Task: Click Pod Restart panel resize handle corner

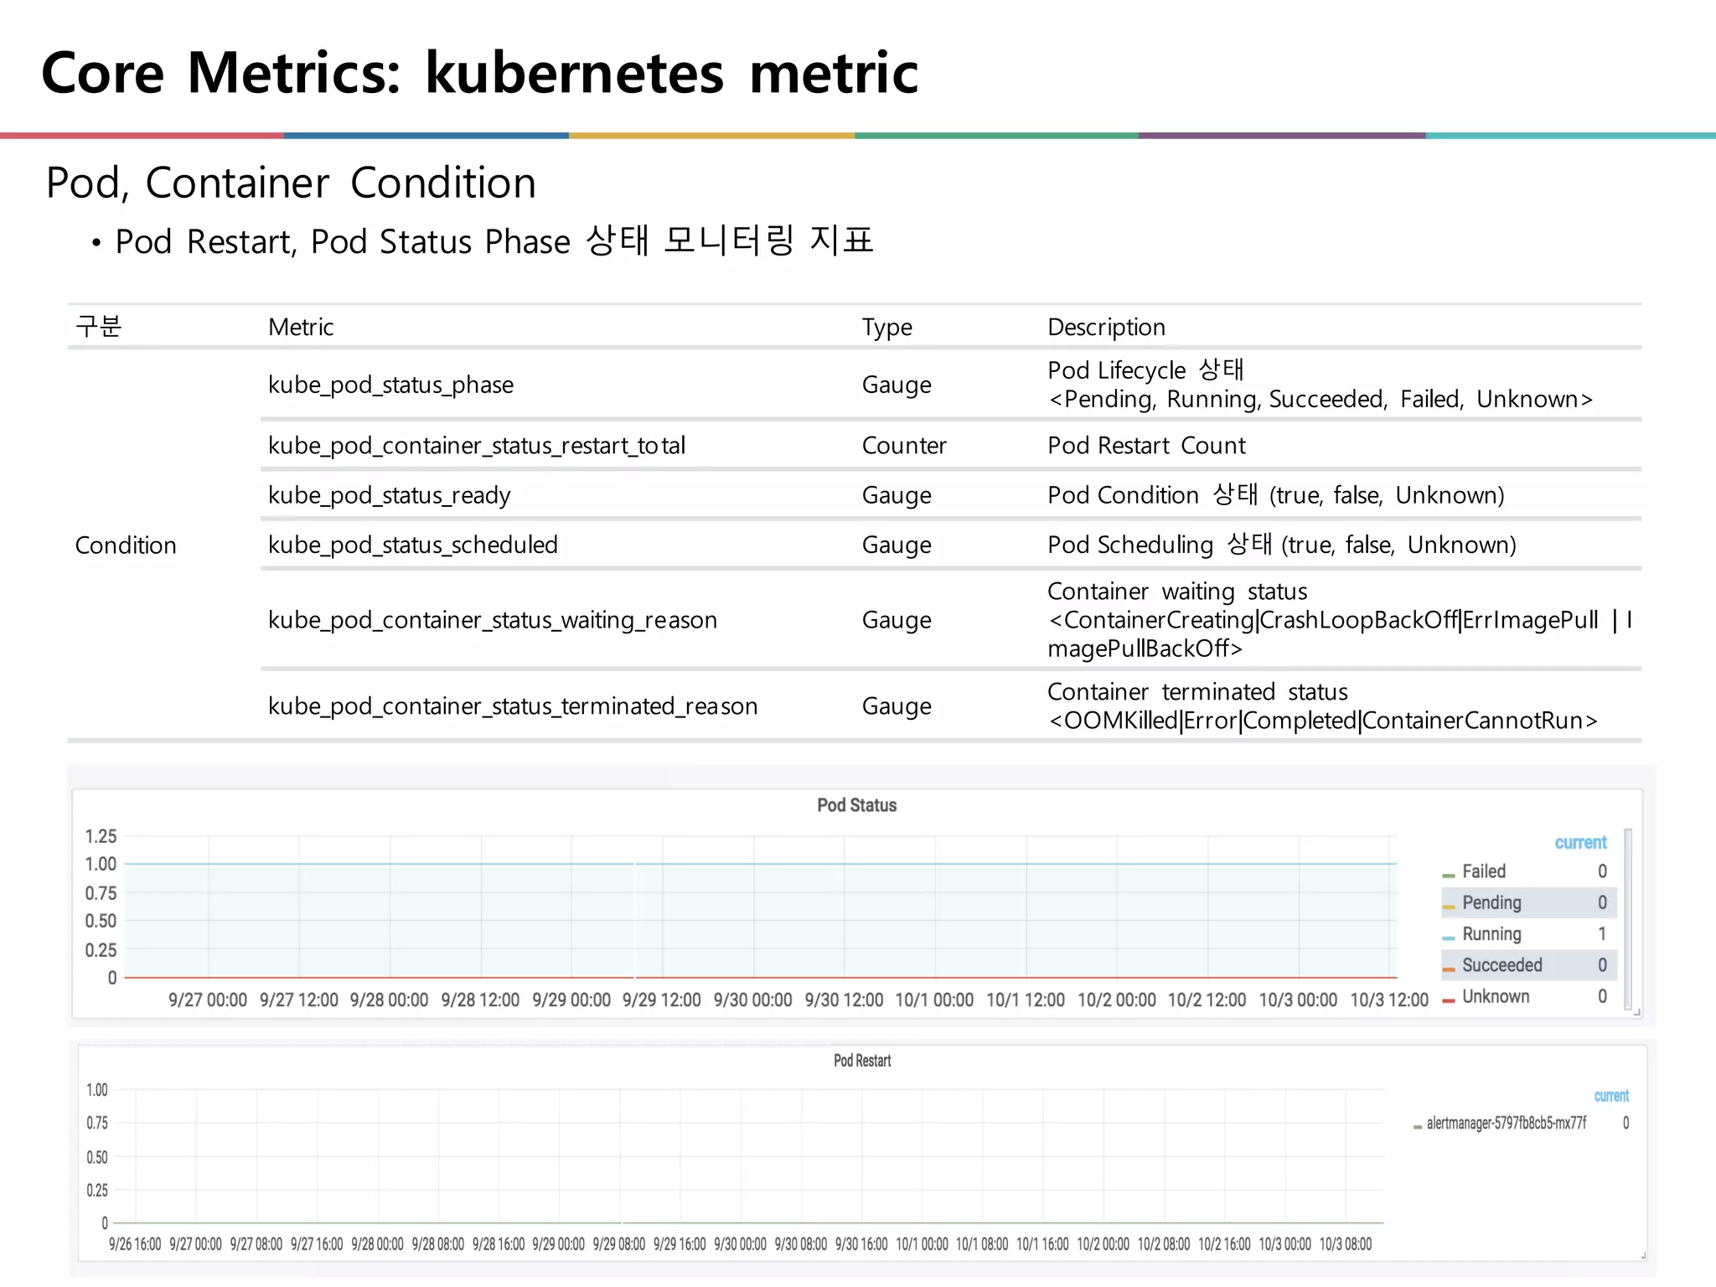Action: (1643, 1255)
